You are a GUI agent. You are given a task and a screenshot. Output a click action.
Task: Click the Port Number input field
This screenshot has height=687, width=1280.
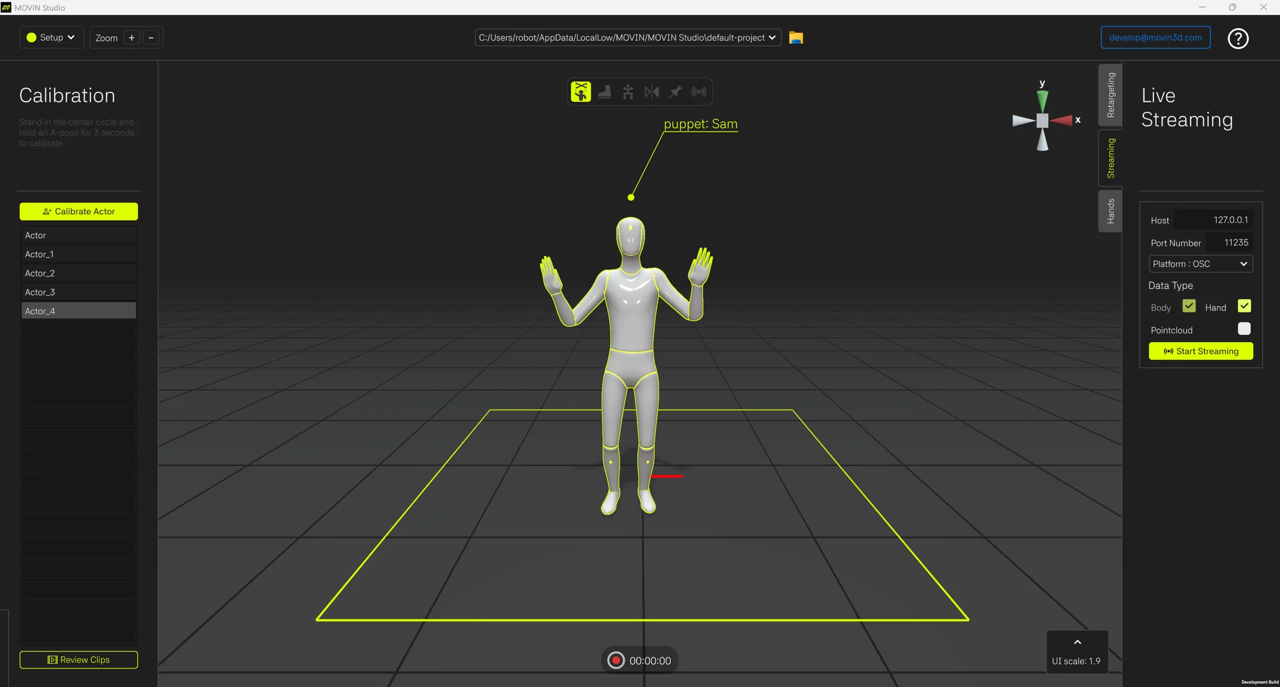(x=1230, y=243)
